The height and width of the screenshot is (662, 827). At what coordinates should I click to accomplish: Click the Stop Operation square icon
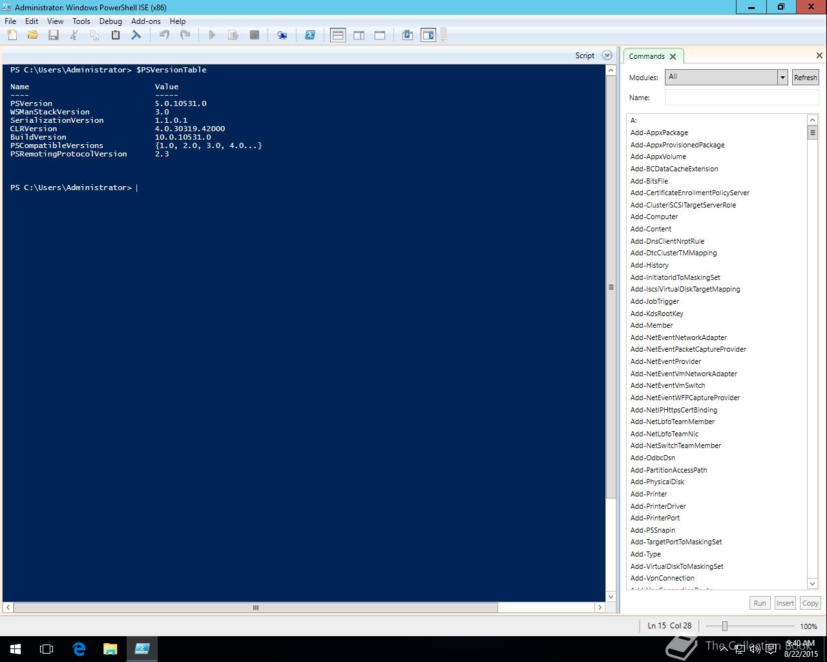255,36
